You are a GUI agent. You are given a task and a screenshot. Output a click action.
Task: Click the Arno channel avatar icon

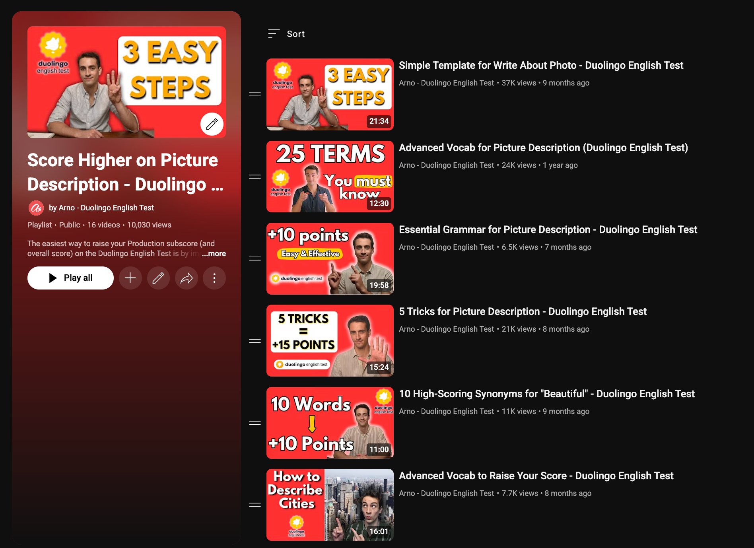coord(36,208)
